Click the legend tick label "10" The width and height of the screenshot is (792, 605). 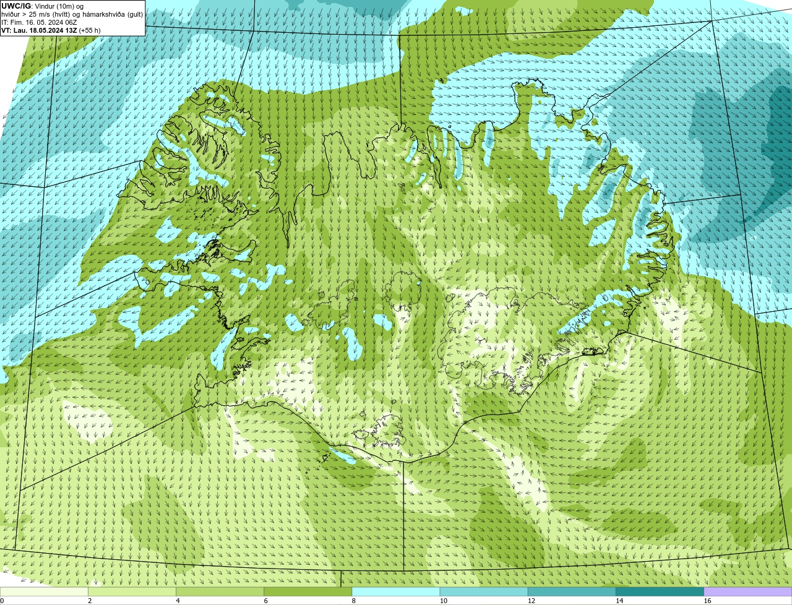[x=444, y=601]
